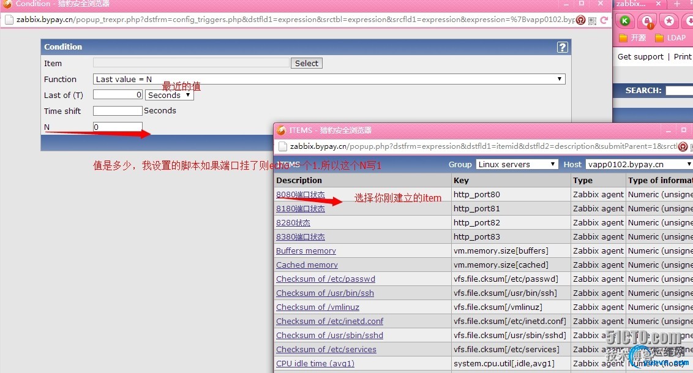This screenshot has width=693, height=373.
Task: Minimize the ITEMS popup window
Action: click(669, 130)
